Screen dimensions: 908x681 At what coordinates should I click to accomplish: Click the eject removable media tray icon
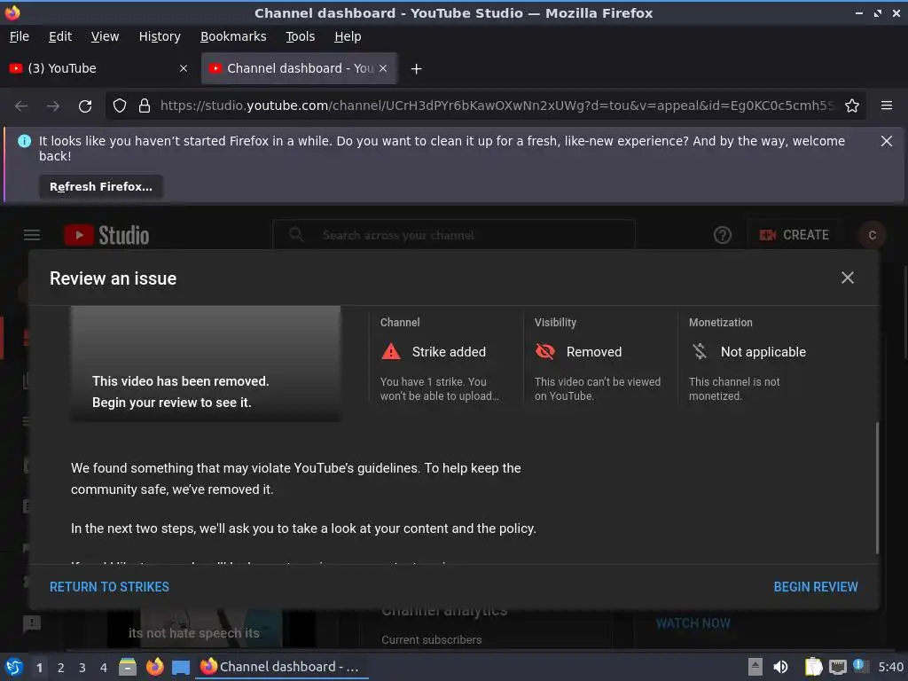point(755,667)
